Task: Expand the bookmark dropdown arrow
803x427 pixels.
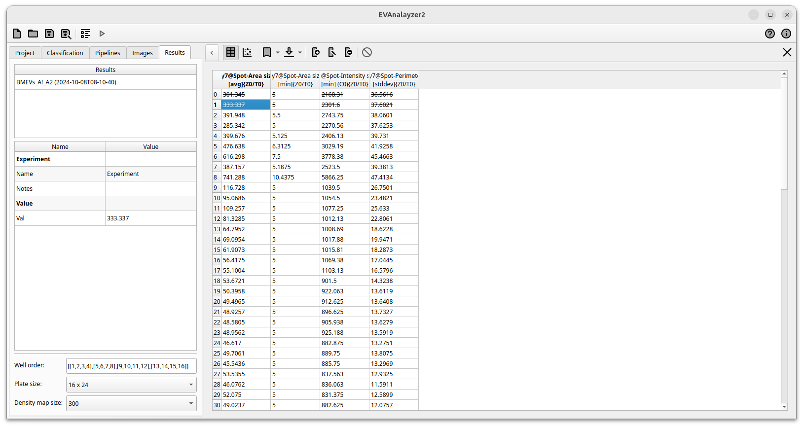Action: (278, 52)
